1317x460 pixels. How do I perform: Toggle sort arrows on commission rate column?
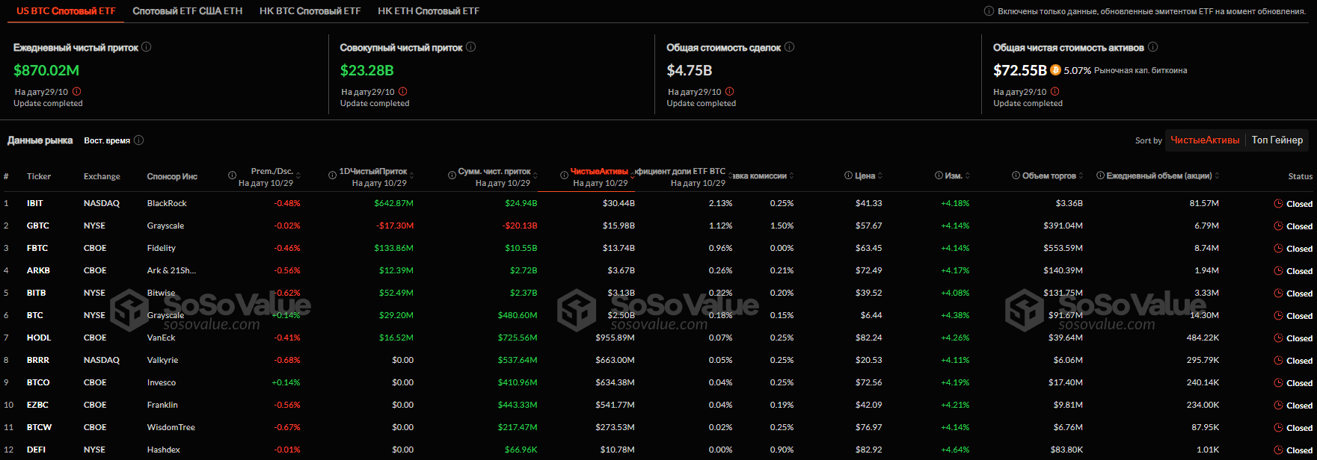(791, 176)
